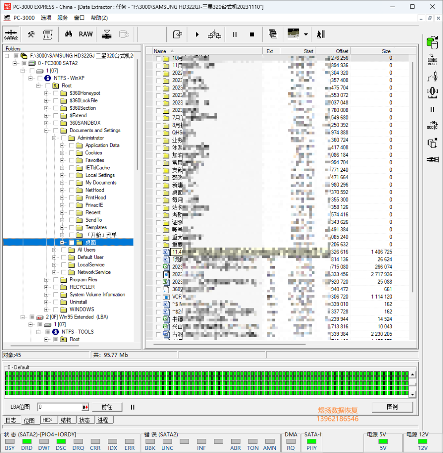Select the RECYCLER folder in tree
The width and height of the screenshot is (443, 453).
(x=82, y=287)
